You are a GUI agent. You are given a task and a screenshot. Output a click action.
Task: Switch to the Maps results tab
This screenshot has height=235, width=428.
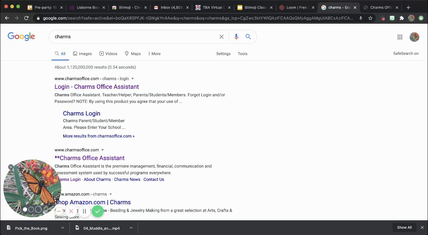coord(133,54)
